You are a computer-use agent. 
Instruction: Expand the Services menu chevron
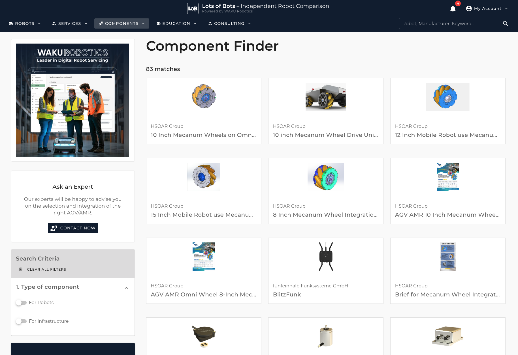(x=86, y=23)
